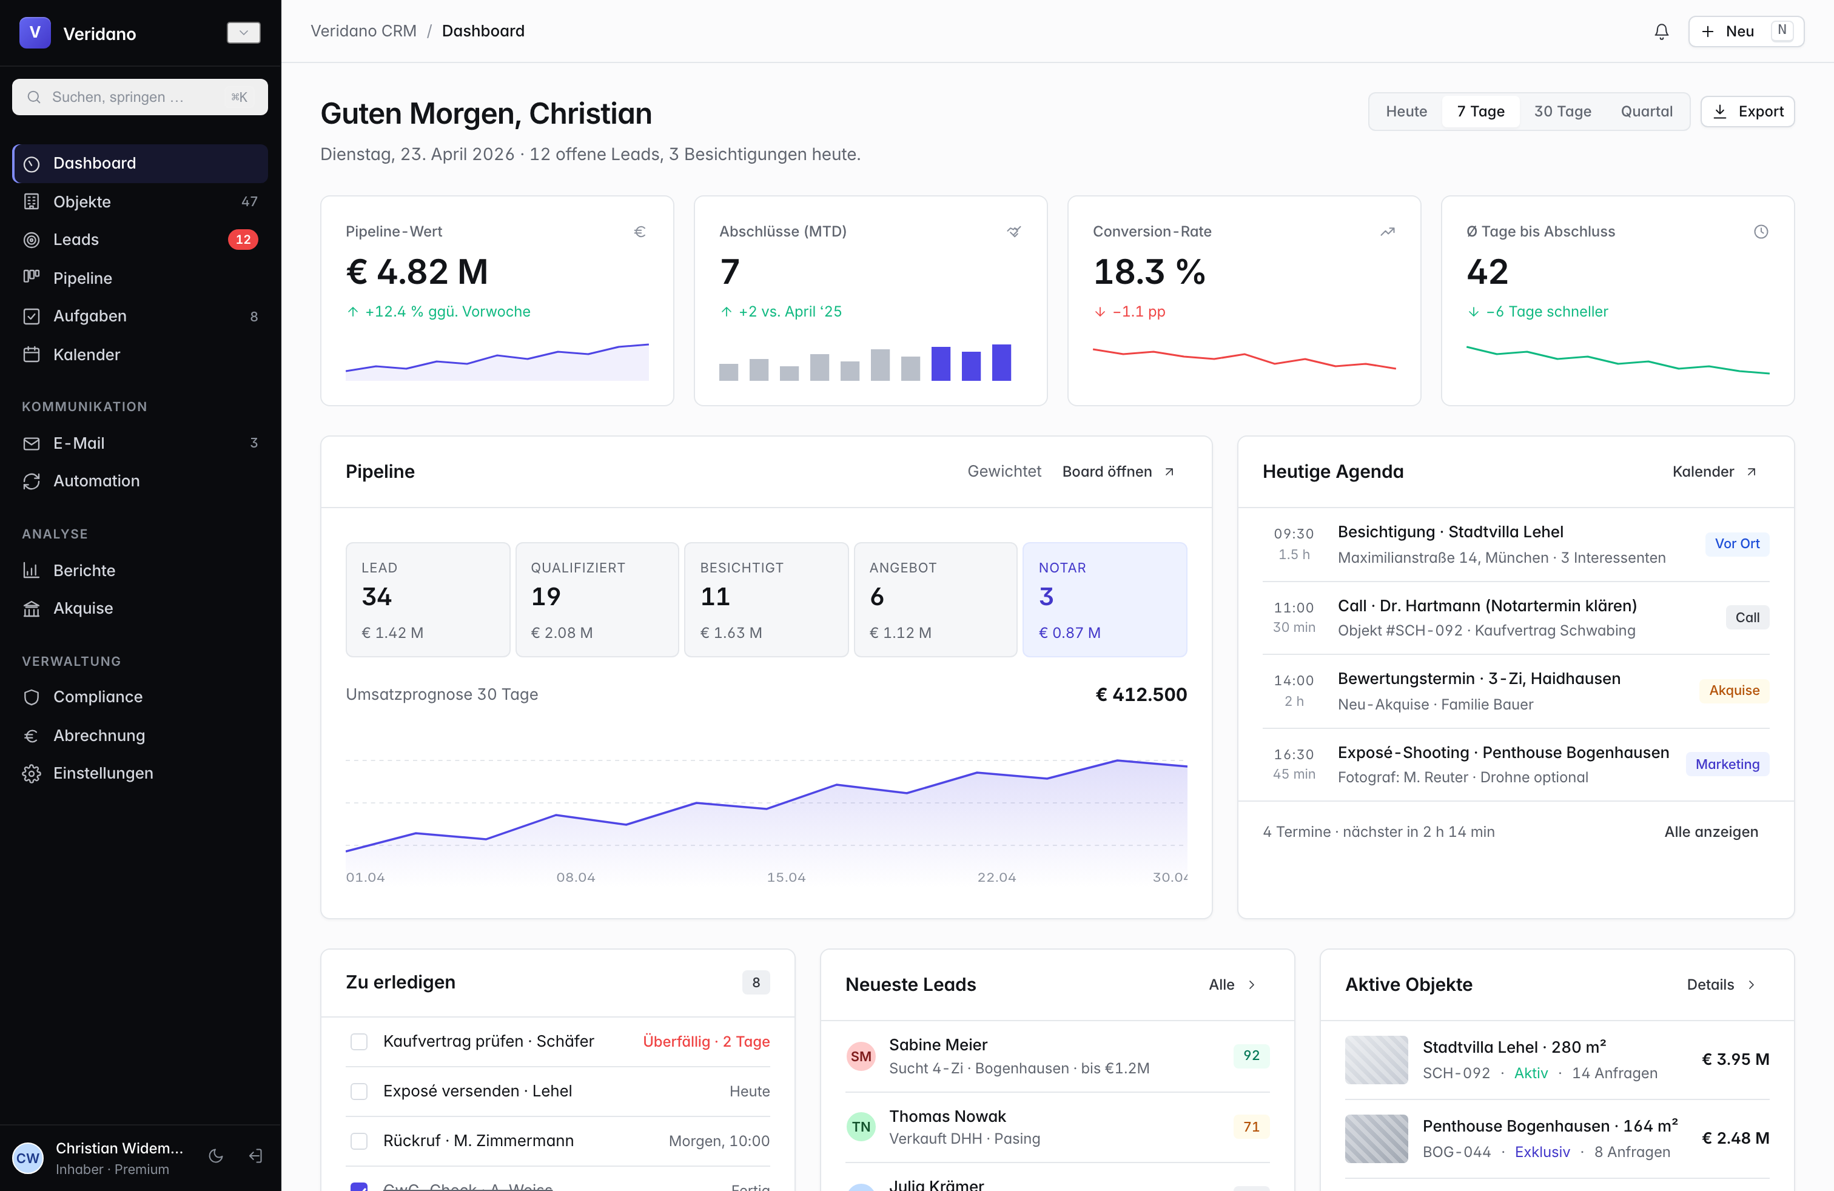Click the Veridano CRM breadcrumb
This screenshot has width=1834, height=1191.
pos(364,31)
